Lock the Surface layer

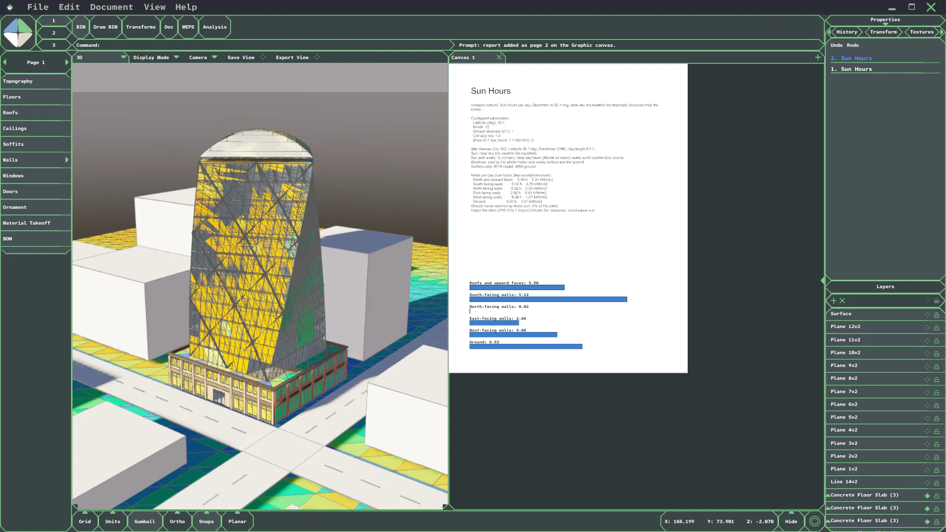pyautogui.click(x=937, y=314)
